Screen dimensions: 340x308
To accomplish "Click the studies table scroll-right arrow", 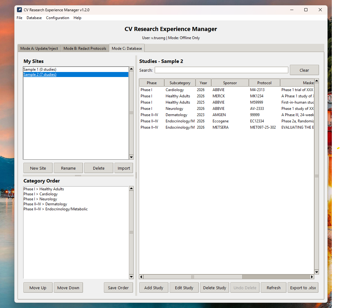I will click(x=312, y=277).
